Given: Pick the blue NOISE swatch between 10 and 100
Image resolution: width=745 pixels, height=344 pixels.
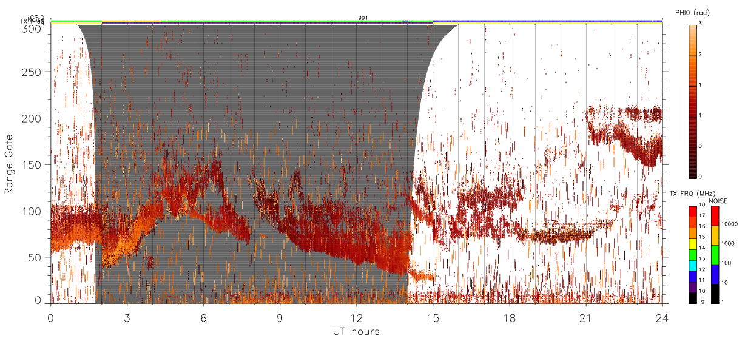Looking at the screenshot, I should (715, 274).
